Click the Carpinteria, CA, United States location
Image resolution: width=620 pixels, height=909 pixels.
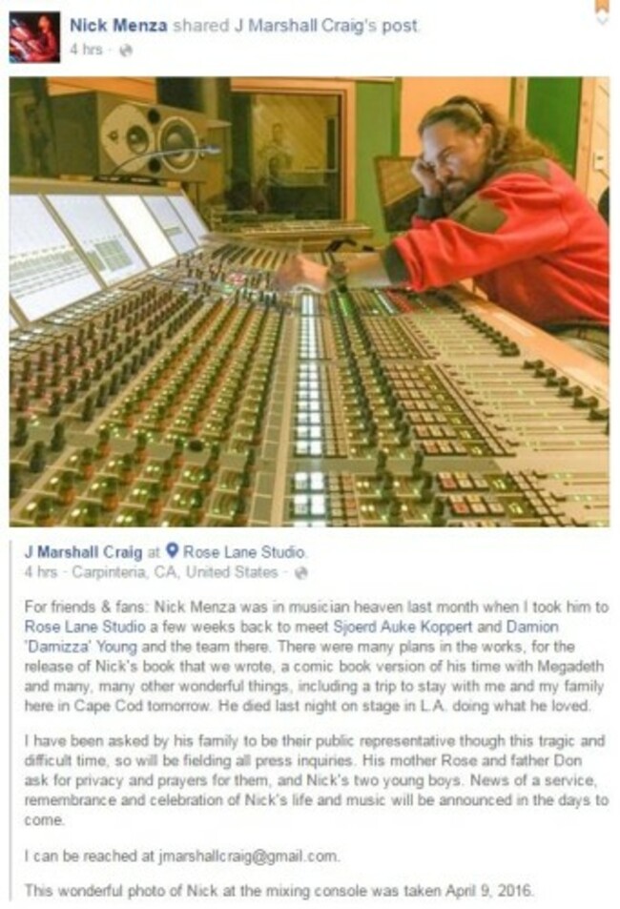[x=175, y=572]
